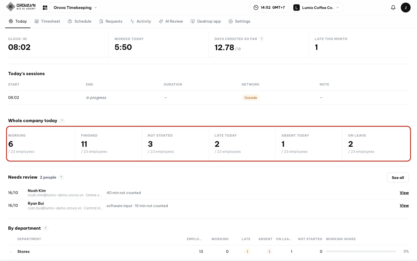Image resolution: width=417 pixels, height=261 pixels.
Task: Switch to the Today tab
Action: tap(18, 21)
